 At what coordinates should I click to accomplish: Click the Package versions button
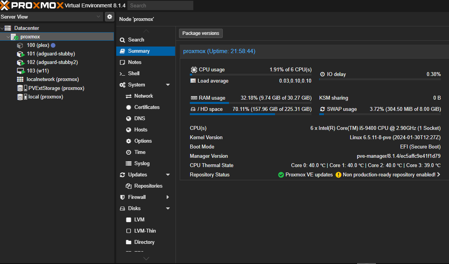(x=201, y=33)
